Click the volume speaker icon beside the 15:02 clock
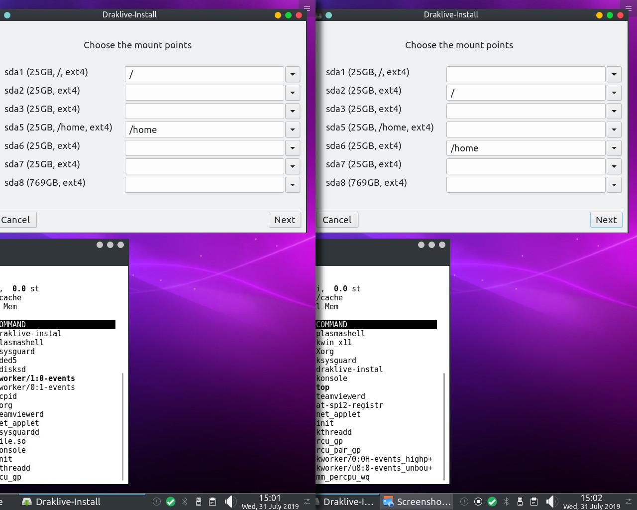 [x=550, y=502]
